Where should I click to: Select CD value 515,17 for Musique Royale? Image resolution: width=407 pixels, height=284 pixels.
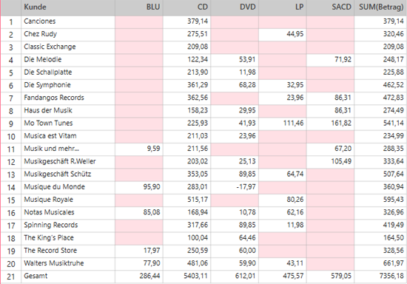coord(187,200)
